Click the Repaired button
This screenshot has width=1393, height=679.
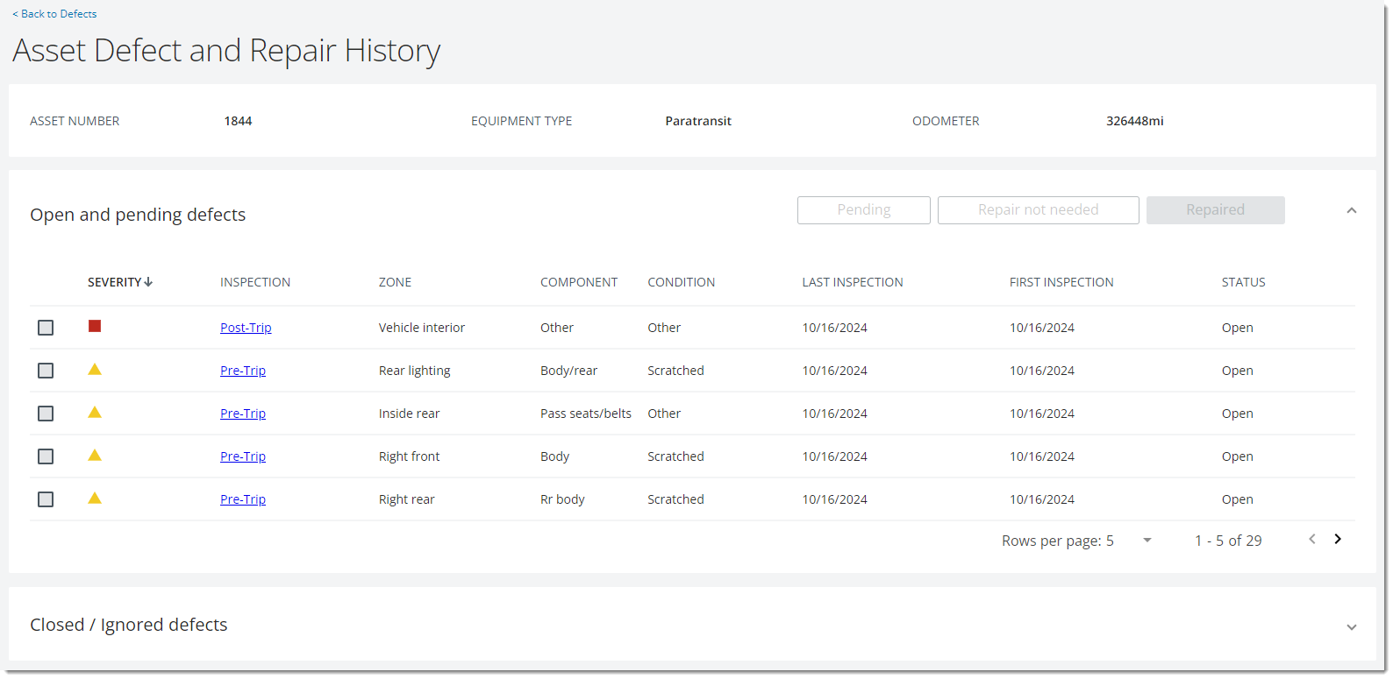point(1216,210)
